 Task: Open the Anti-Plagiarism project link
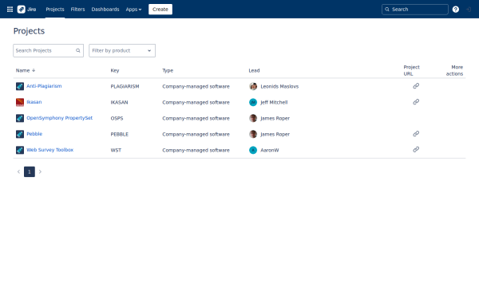(x=44, y=86)
